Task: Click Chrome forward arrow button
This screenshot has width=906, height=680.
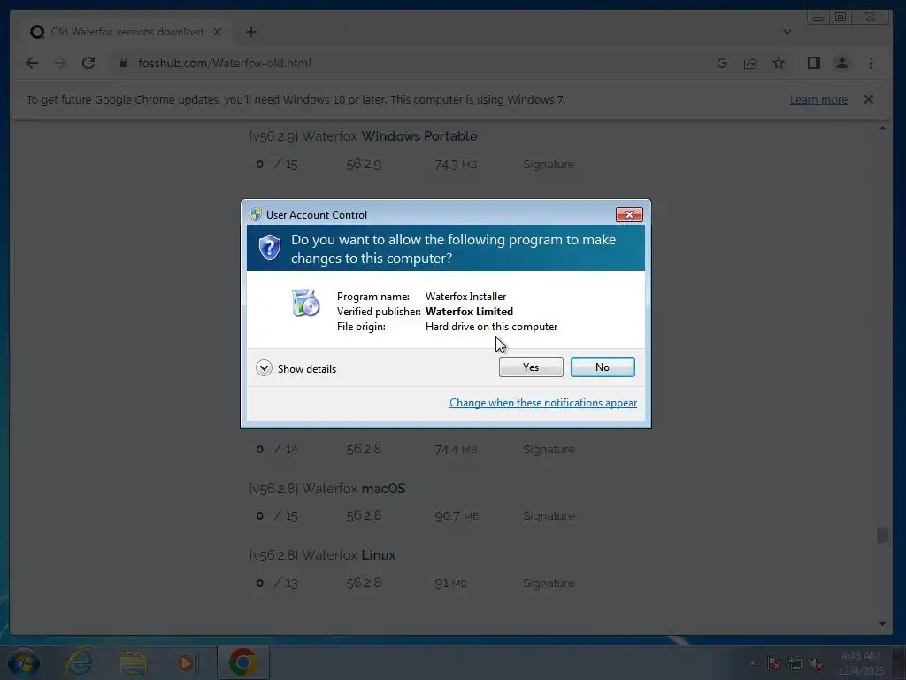Action: coord(60,63)
